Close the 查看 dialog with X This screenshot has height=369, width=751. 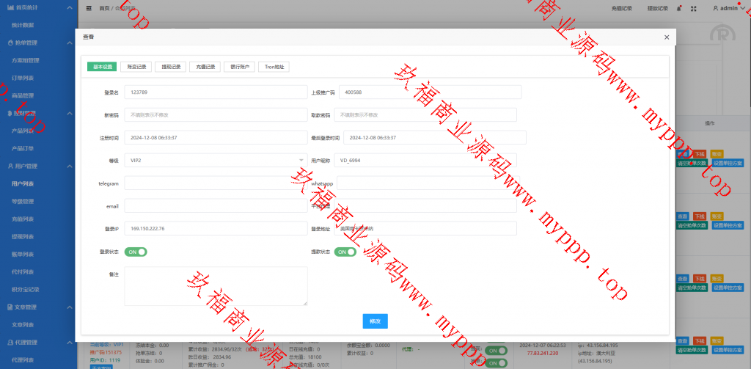pos(666,37)
